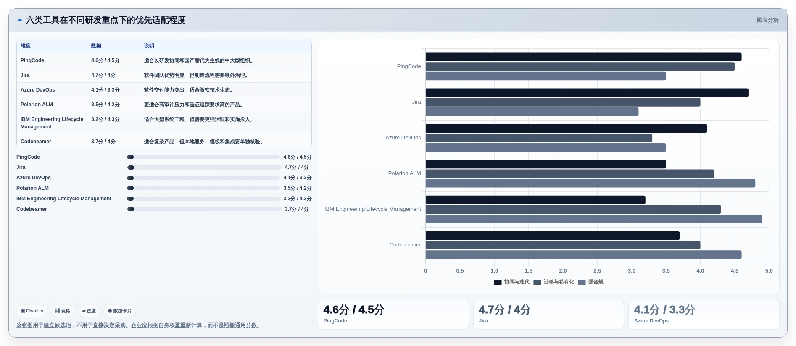Click the Jira 迁移与私有化 chart bar
Viewport: 796px width, 346px height.
click(563, 102)
